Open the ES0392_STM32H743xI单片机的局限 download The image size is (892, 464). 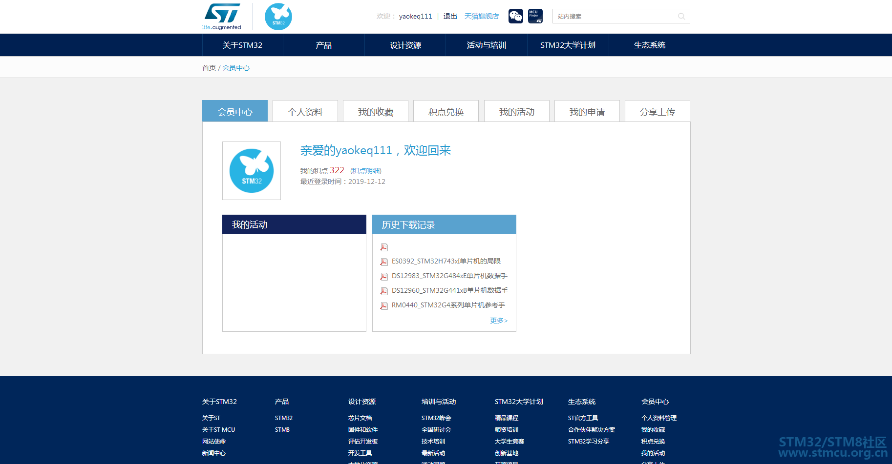click(446, 262)
